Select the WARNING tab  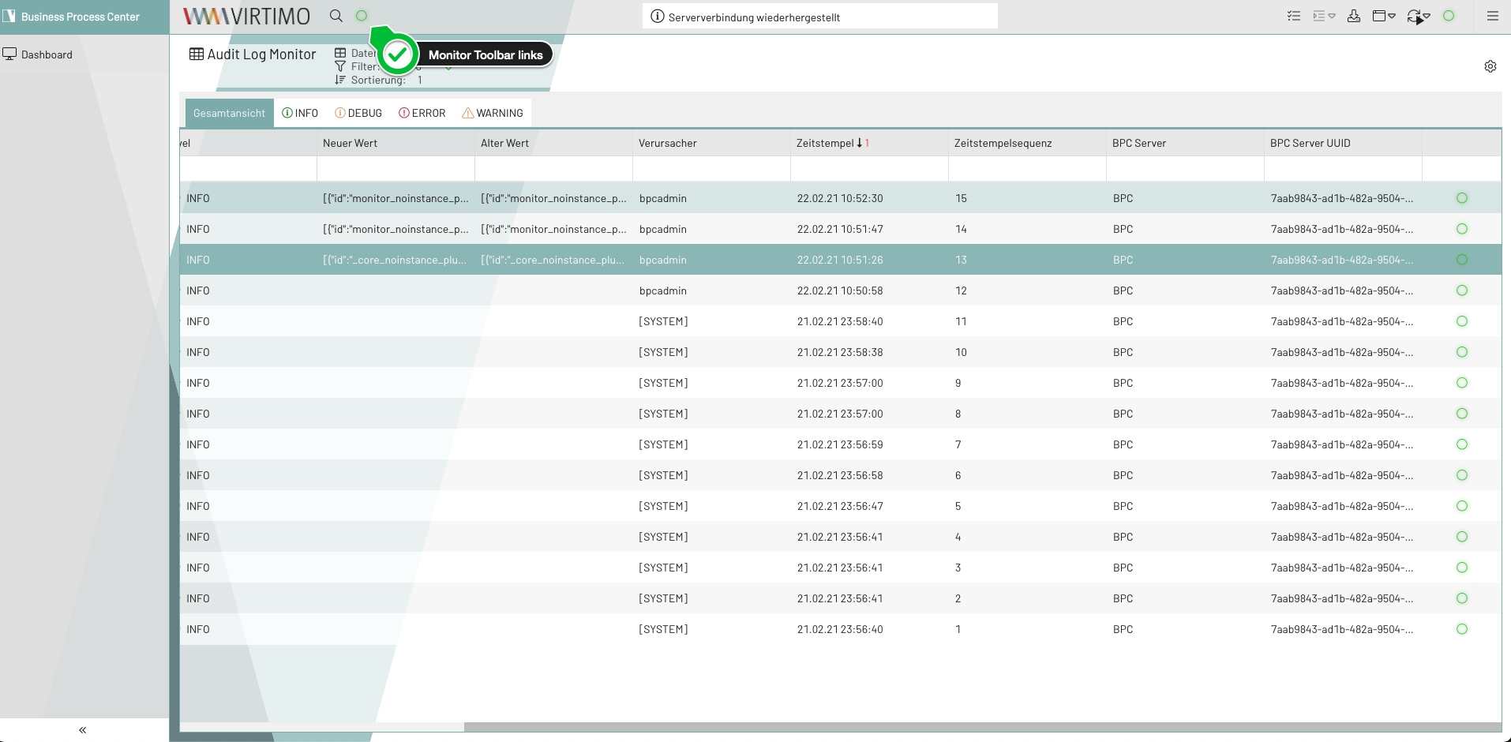click(x=492, y=112)
